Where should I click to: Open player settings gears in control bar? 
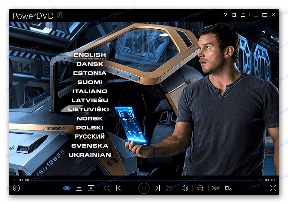(x=228, y=188)
